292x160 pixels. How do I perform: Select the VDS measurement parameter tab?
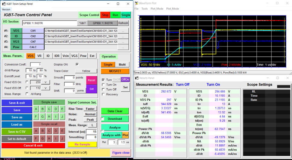click(30, 56)
